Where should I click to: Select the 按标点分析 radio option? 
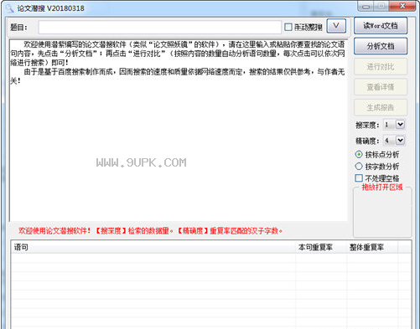coord(359,154)
